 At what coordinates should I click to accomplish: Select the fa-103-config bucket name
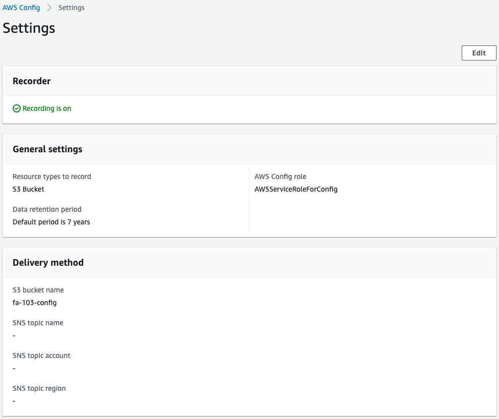coord(35,303)
